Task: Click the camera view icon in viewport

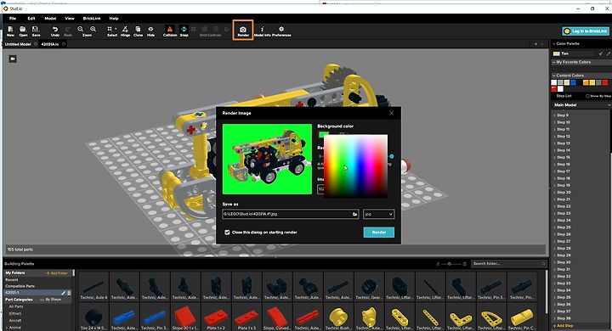Action: (13, 59)
